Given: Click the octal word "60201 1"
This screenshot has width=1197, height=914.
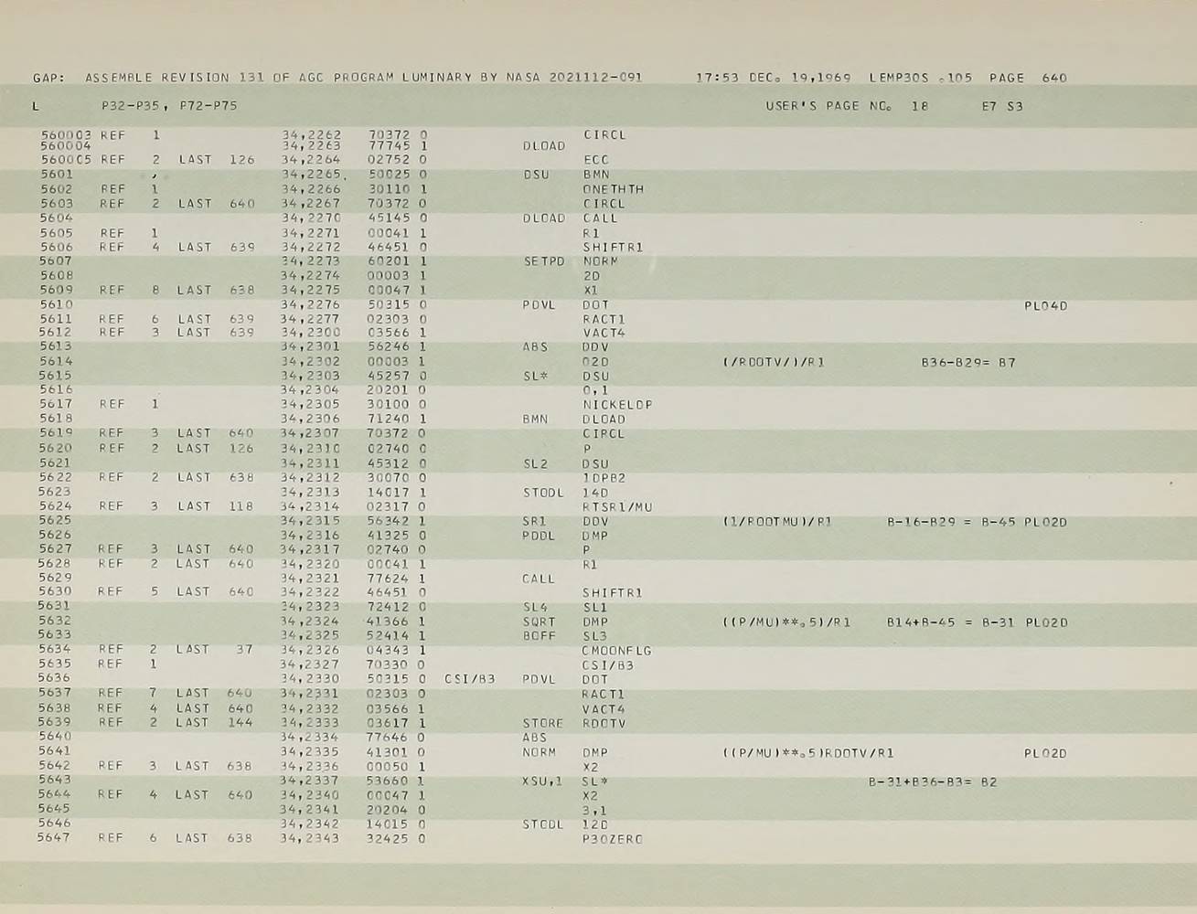Looking at the screenshot, I should (397, 261).
